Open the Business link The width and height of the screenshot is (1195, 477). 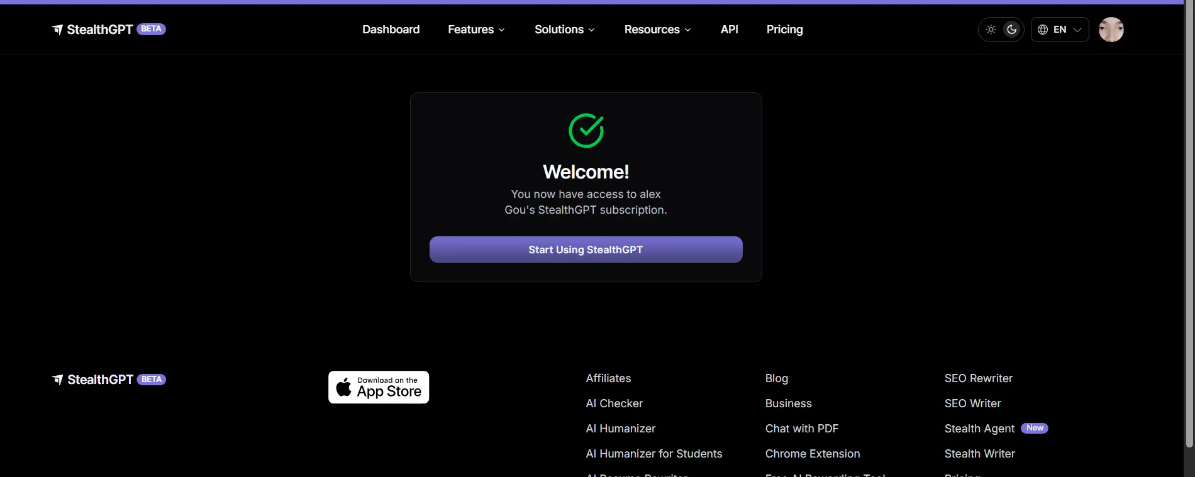coord(789,403)
